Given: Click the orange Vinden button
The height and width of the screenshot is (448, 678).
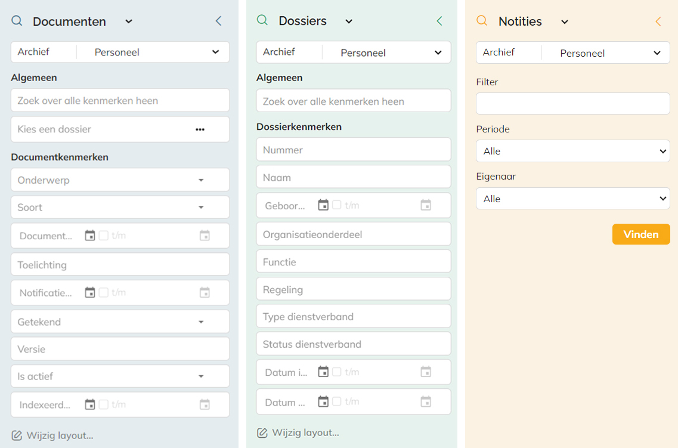Looking at the screenshot, I should (641, 234).
